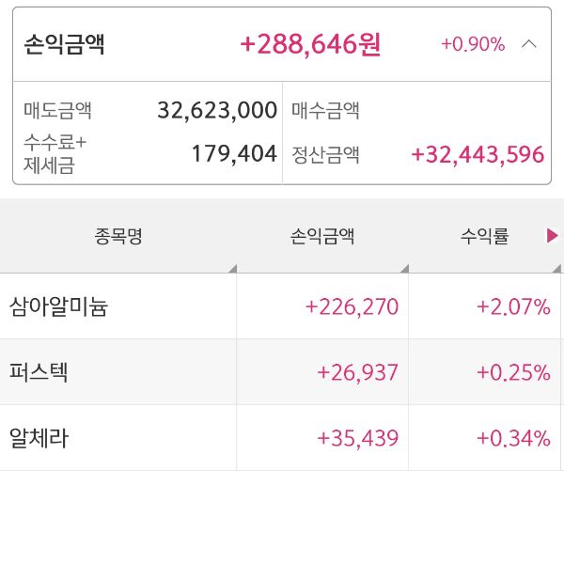This screenshot has height=564, width=564.
Task: Open the 퍼스텍 stock entry
Action: click(39, 372)
